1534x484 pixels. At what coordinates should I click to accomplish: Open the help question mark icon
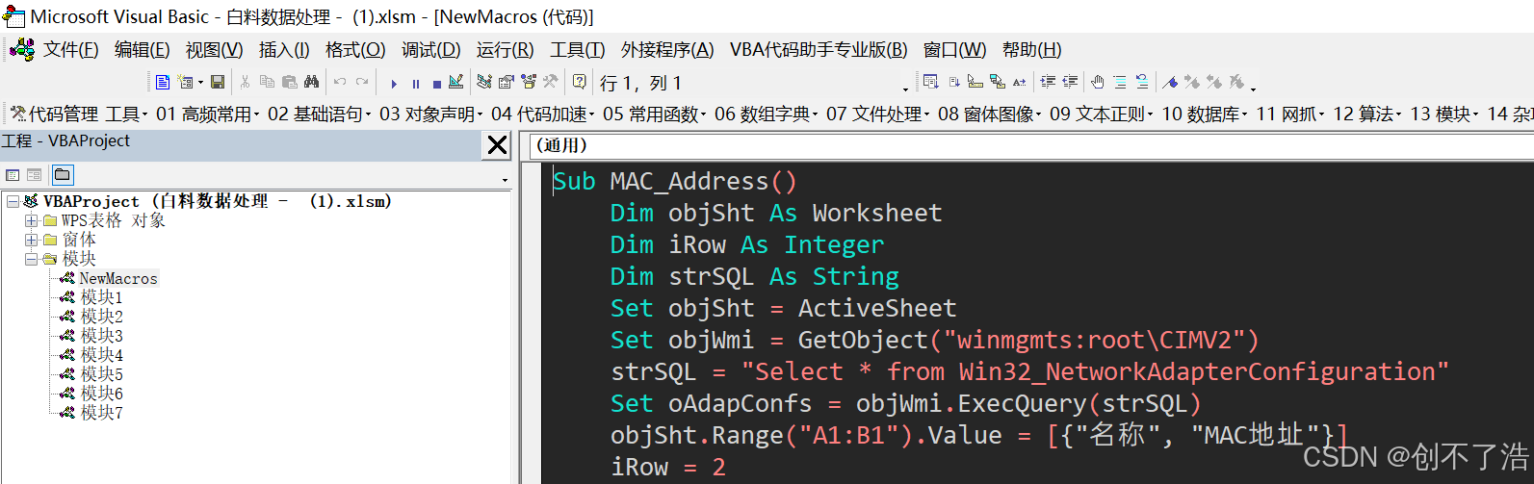tap(580, 82)
